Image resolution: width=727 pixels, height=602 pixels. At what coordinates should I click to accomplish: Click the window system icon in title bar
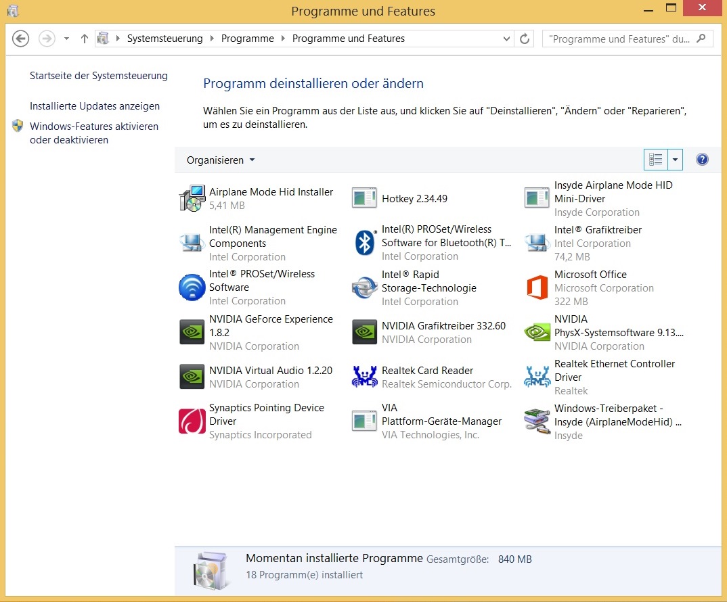(x=13, y=11)
